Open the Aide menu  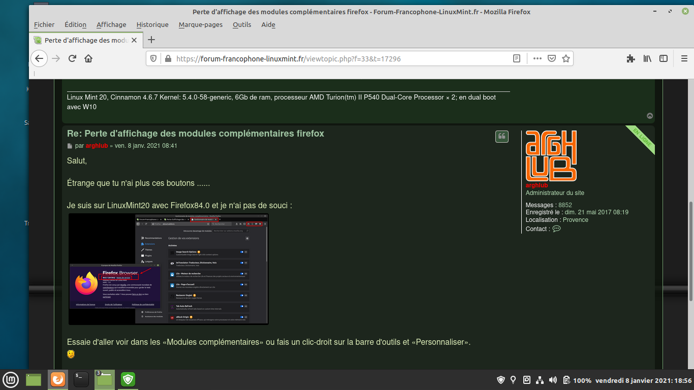click(x=268, y=24)
